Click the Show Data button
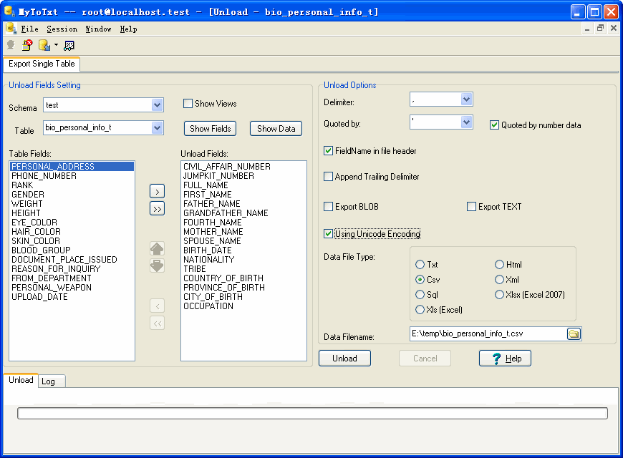The image size is (623, 458). [x=276, y=129]
